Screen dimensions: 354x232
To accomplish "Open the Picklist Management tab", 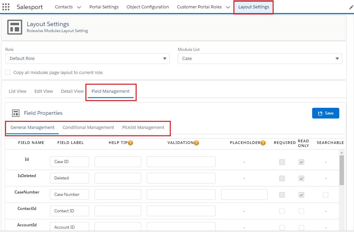I will pyautogui.click(x=143, y=128).
